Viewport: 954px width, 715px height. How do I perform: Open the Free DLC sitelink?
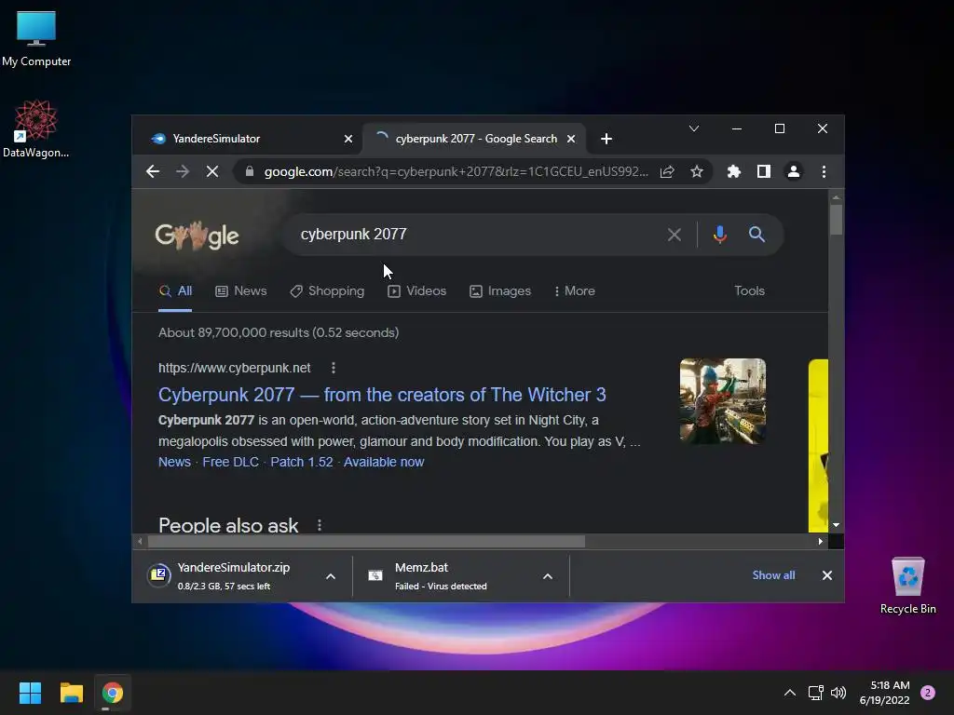231,462
